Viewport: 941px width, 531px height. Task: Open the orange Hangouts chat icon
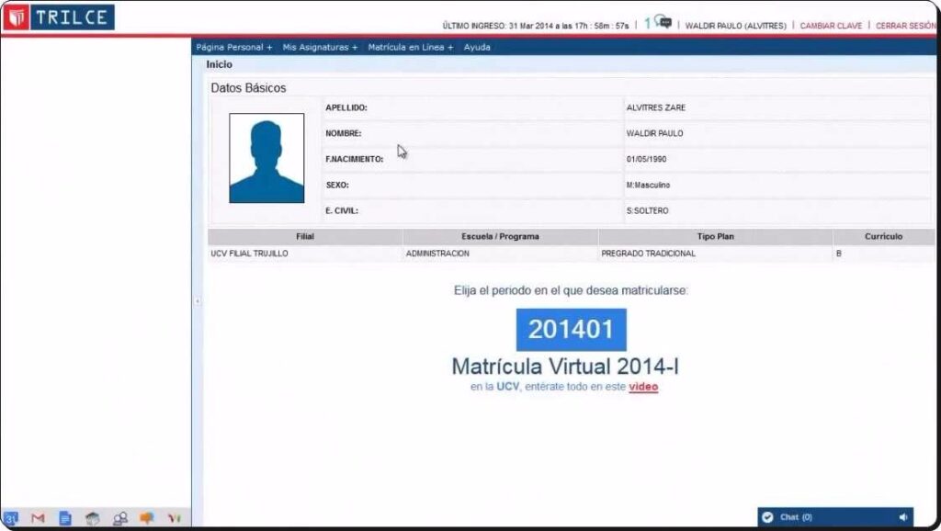tap(148, 518)
